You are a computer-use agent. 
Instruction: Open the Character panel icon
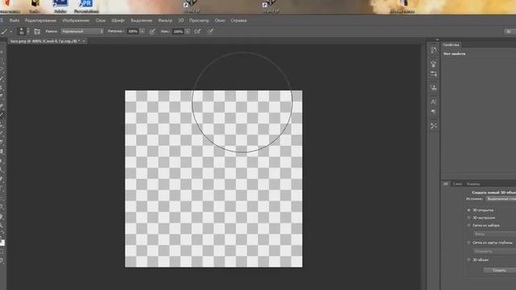pos(434,101)
